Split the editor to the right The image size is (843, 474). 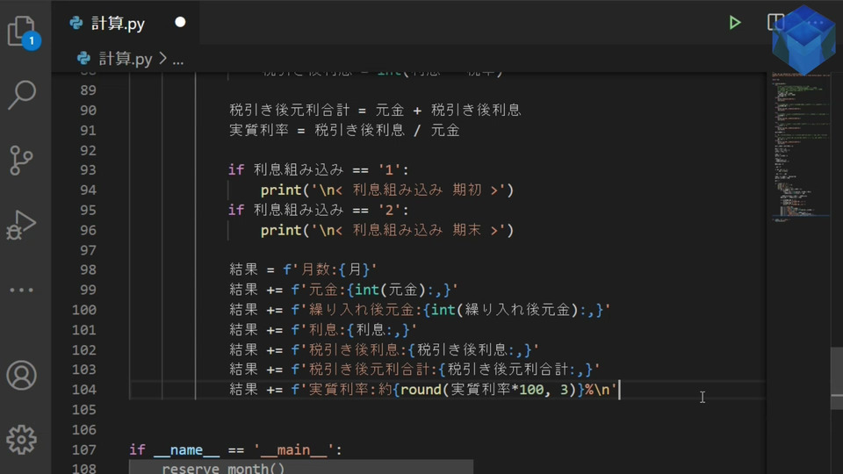coord(775,23)
